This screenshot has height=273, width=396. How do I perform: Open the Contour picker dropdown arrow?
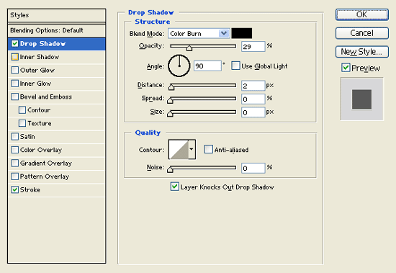(x=192, y=149)
